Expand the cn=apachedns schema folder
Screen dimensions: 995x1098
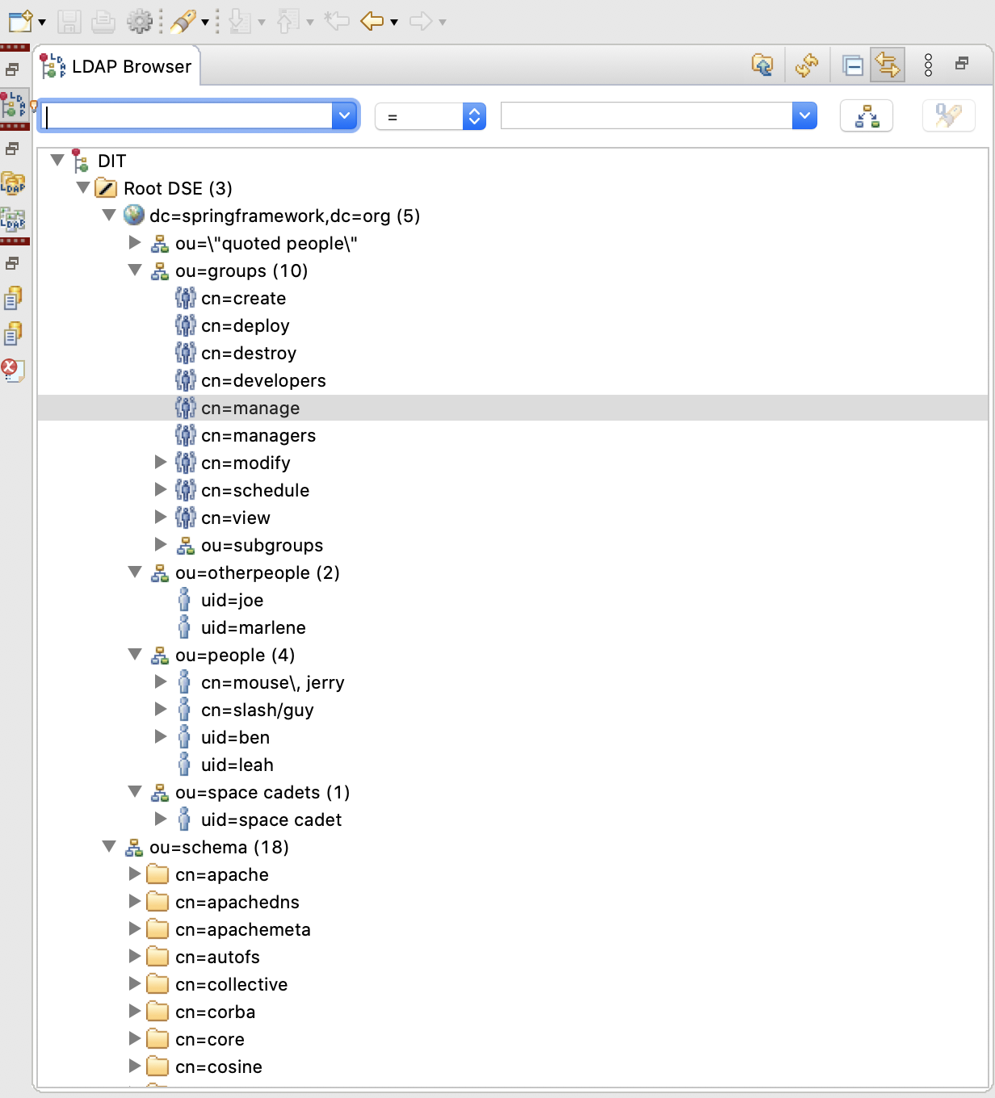(x=135, y=901)
